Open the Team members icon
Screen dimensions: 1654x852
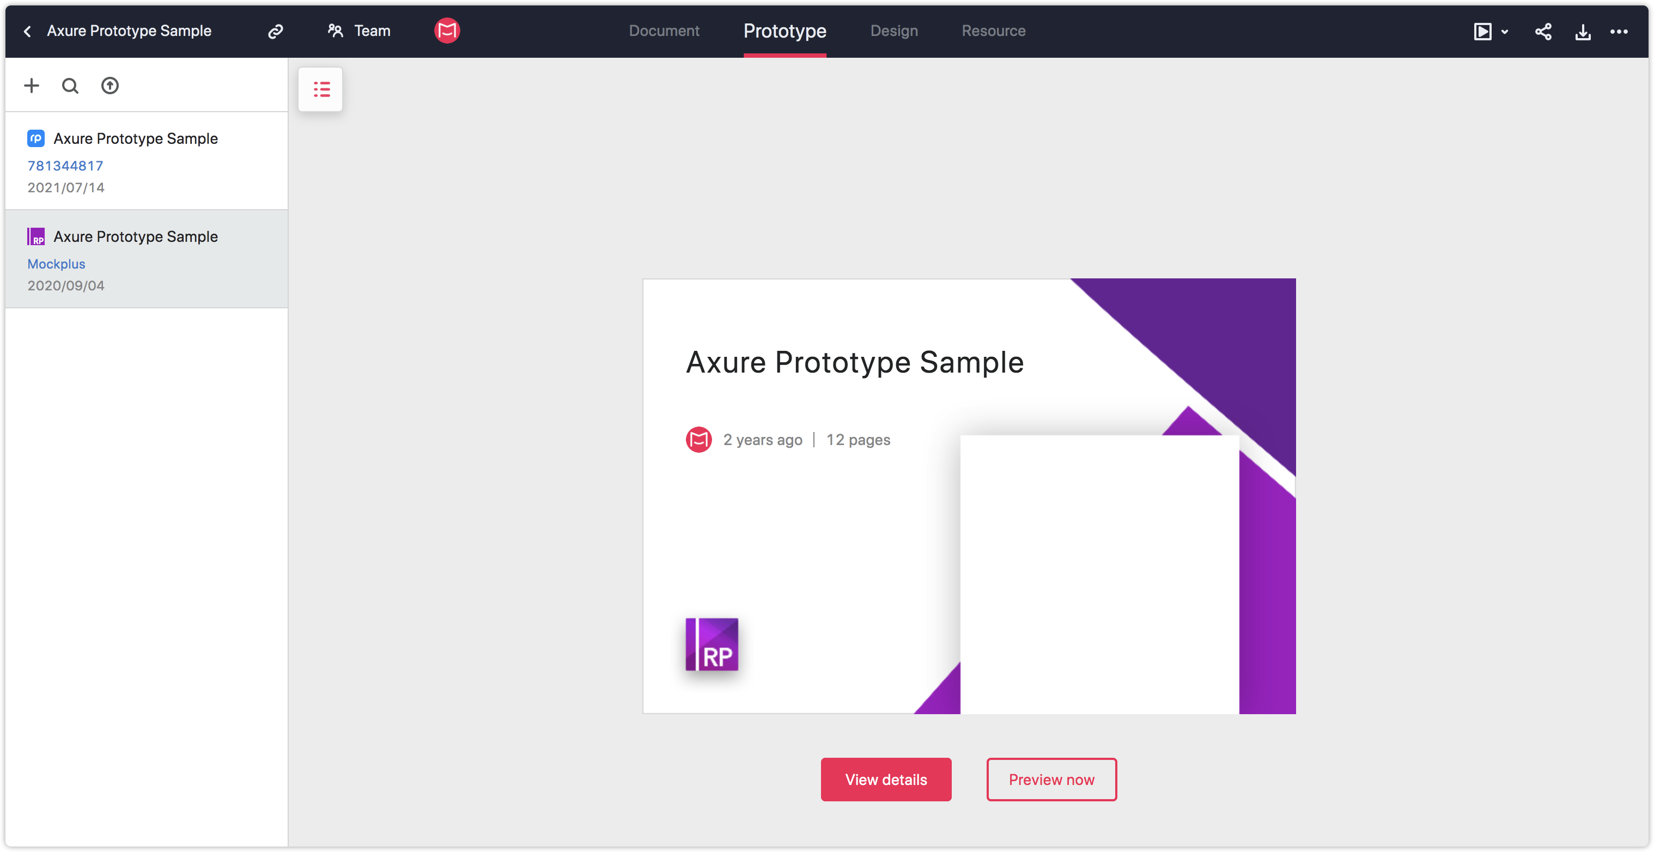[x=335, y=30]
